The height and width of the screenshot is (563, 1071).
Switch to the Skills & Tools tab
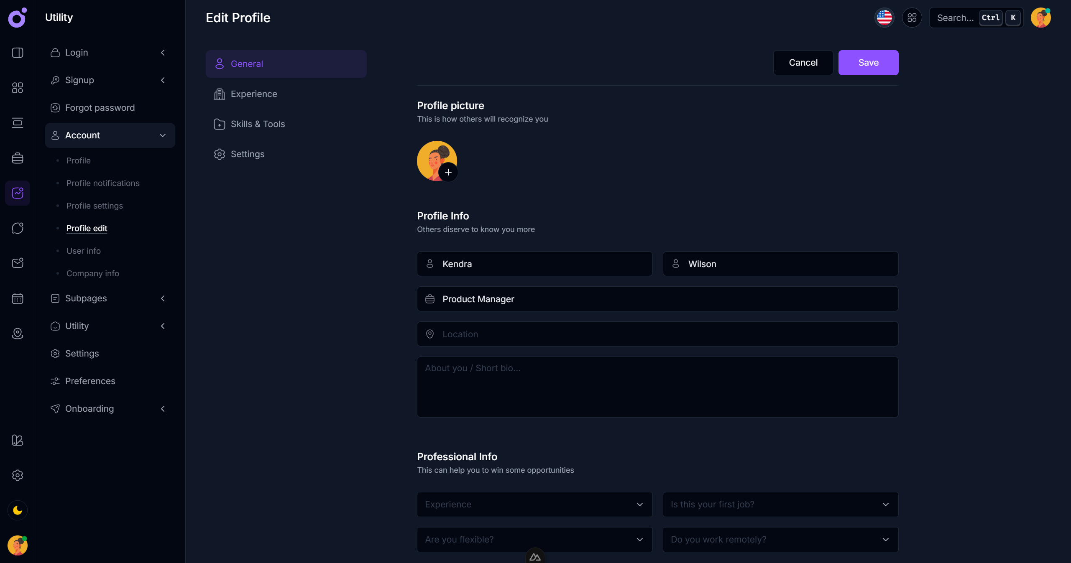point(258,124)
